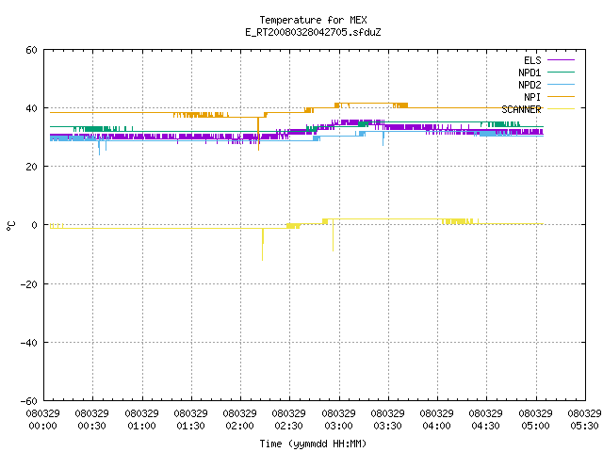Click the y-axis value 60
The width and height of the screenshot is (603, 452).
(x=31, y=50)
